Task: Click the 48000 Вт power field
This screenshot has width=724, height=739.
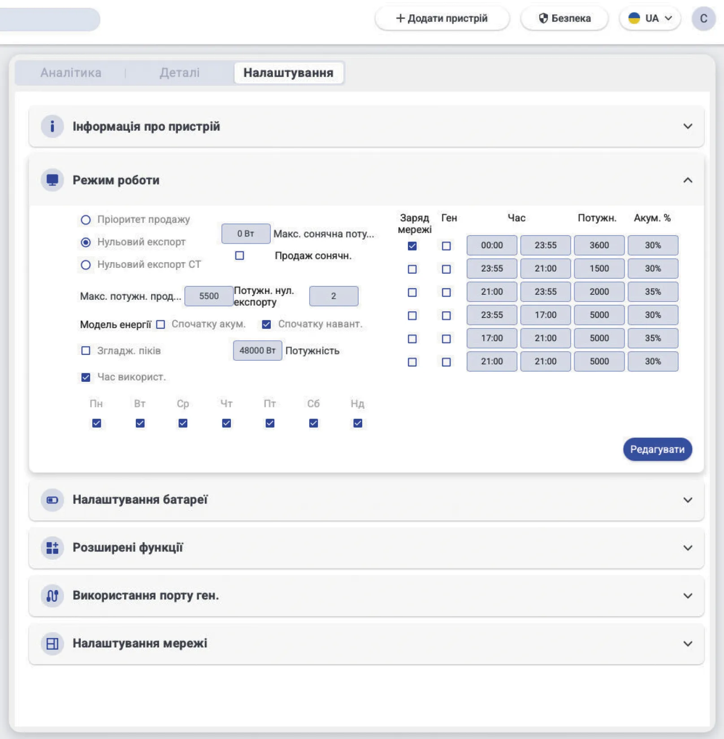Action: point(257,350)
